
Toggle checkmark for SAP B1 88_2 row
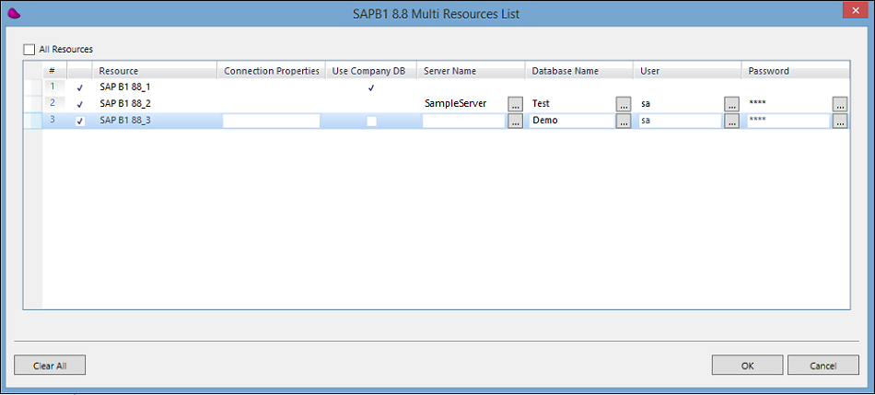(80, 104)
